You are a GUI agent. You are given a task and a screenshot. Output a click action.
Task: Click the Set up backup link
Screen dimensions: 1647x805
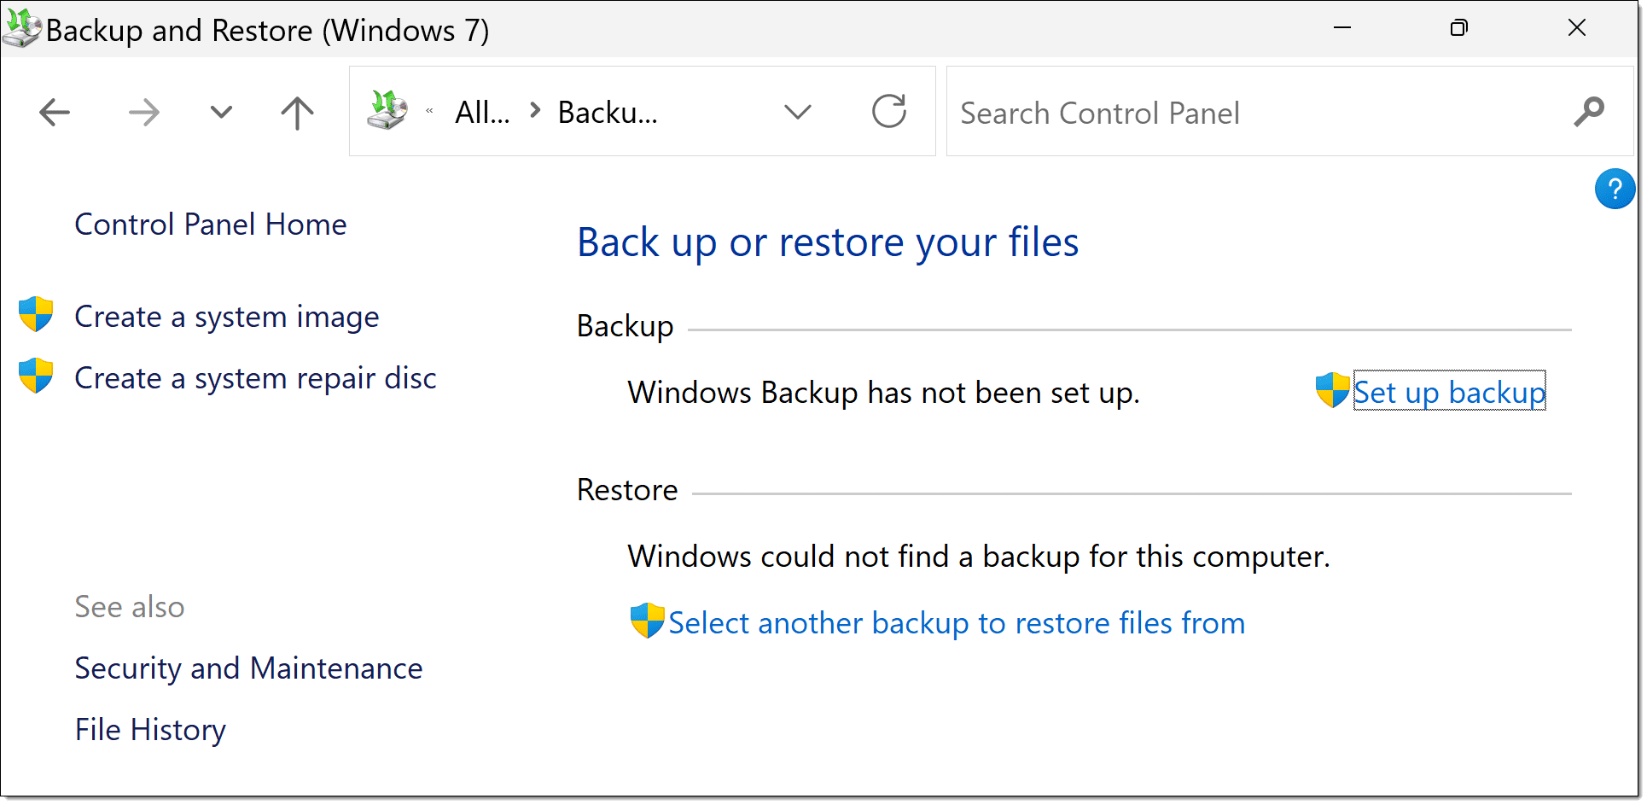click(x=1448, y=393)
